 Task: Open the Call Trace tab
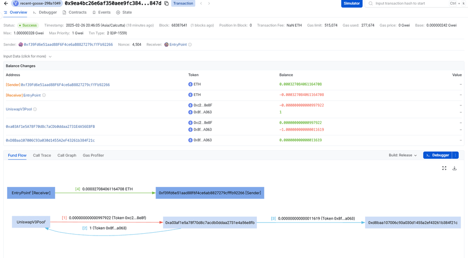pos(42,155)
